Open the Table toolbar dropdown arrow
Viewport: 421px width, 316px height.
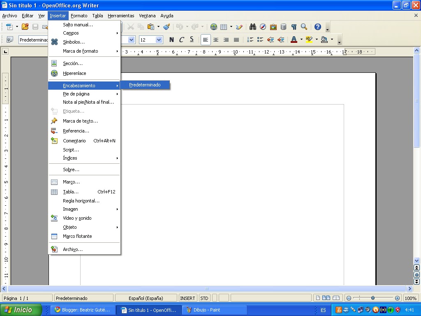coord(231,27)
